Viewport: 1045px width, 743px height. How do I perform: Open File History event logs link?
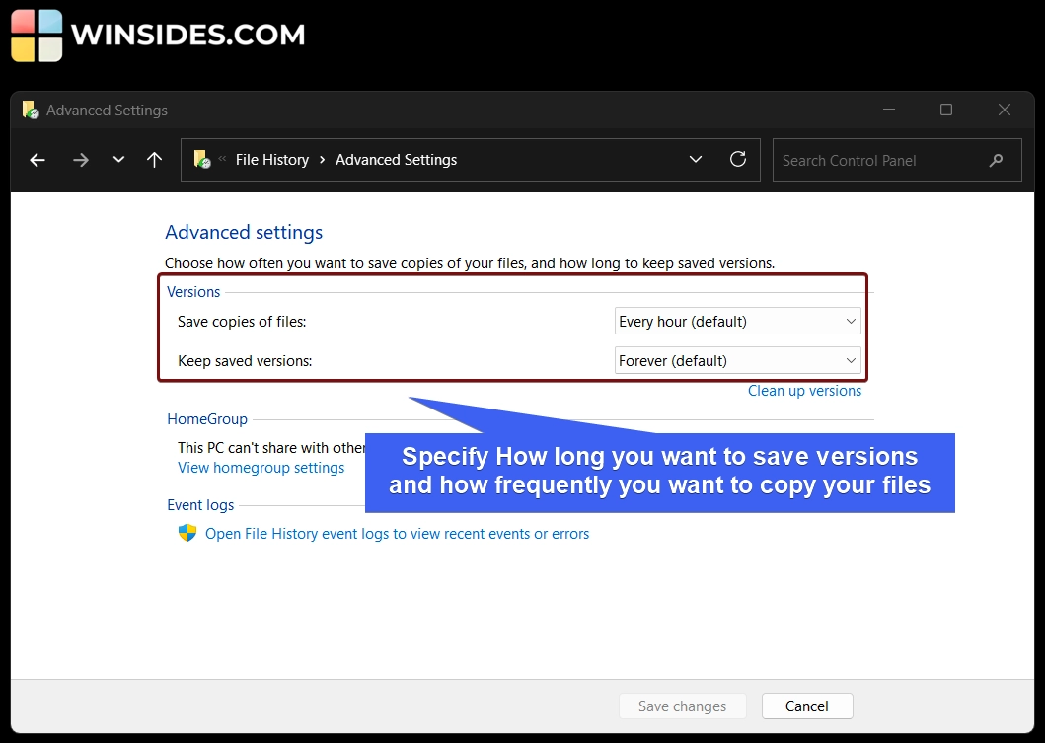398,534
